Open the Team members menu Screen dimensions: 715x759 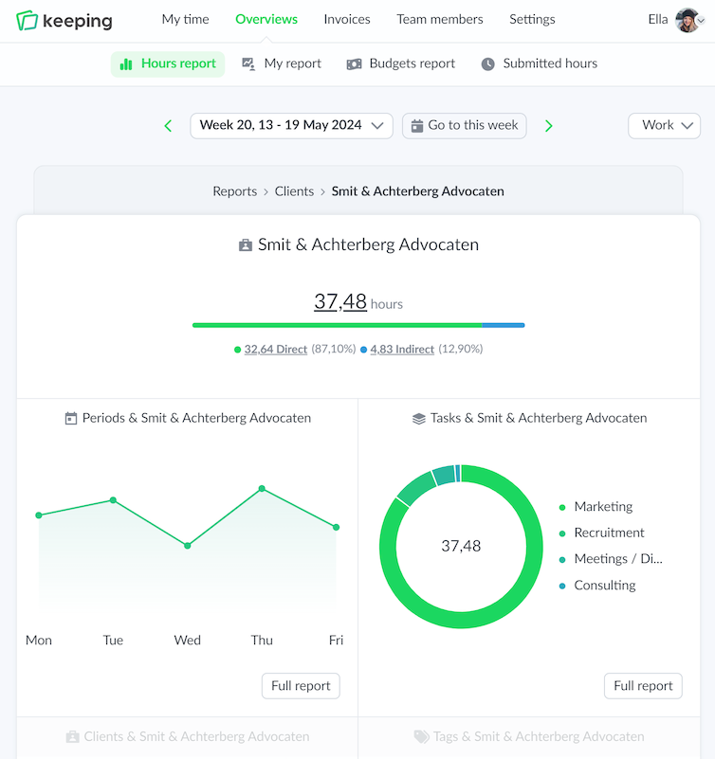tap(440, 19)
